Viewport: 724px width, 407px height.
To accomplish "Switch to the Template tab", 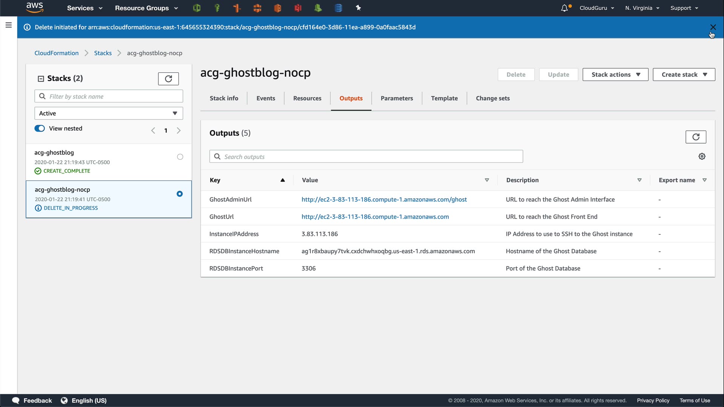I will coord(444,98).
